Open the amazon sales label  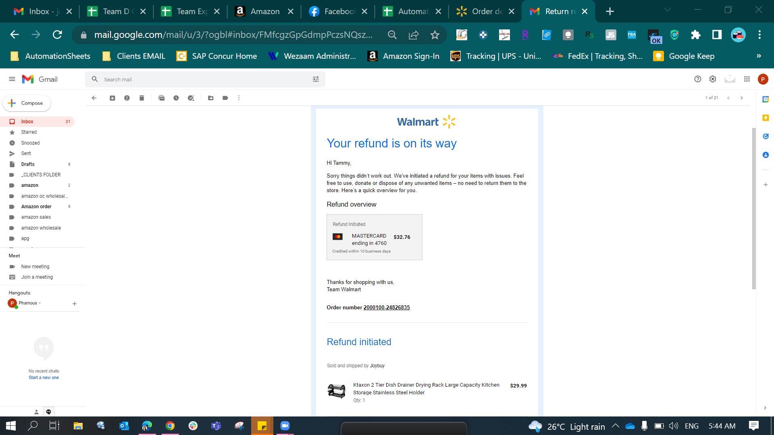point(37,217)
